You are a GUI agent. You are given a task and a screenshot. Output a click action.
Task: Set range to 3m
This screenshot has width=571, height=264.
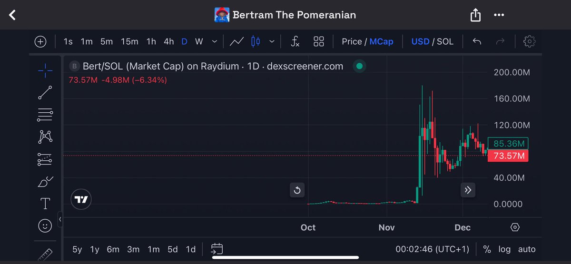click(x=133, y=249)
